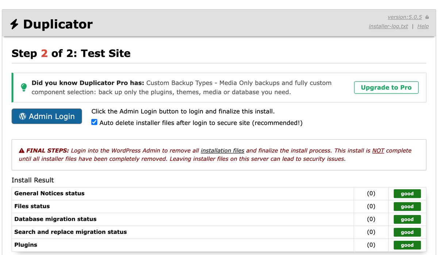The image size is (438, 255).
Task: Click the version:5.0.5 link
Action: click(405, 17)
